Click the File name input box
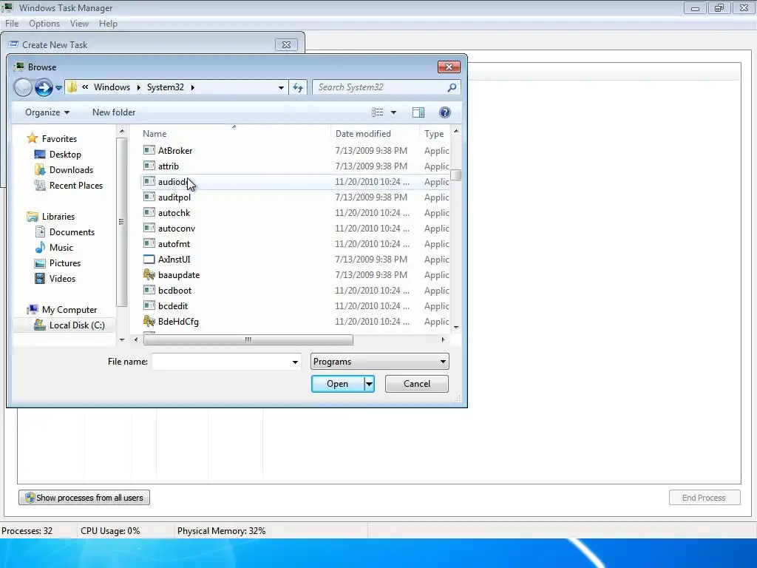The image size is (757, 568). pyautogui.click(x=221, y=362)
